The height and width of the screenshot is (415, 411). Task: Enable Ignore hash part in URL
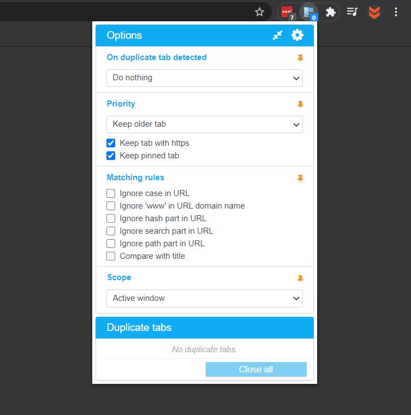111,218
